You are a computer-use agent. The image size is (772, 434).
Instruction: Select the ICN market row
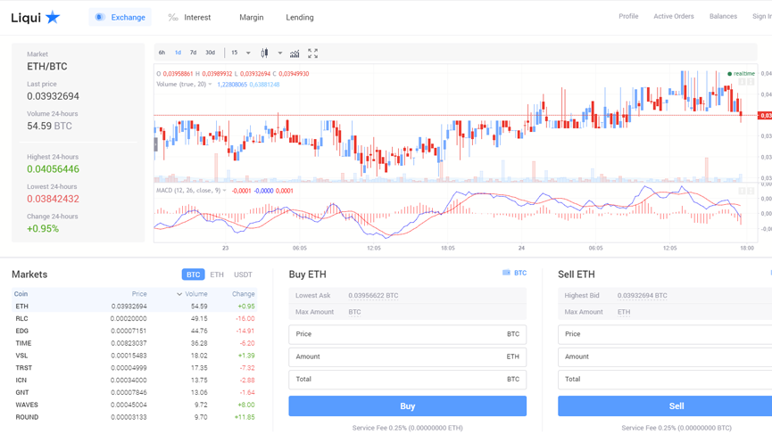pos(135,380)
